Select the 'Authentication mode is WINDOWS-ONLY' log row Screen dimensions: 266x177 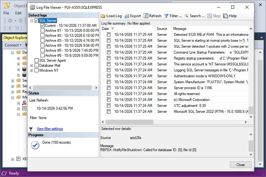coord(175,76)
